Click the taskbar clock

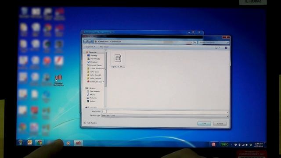coord(259,145)
